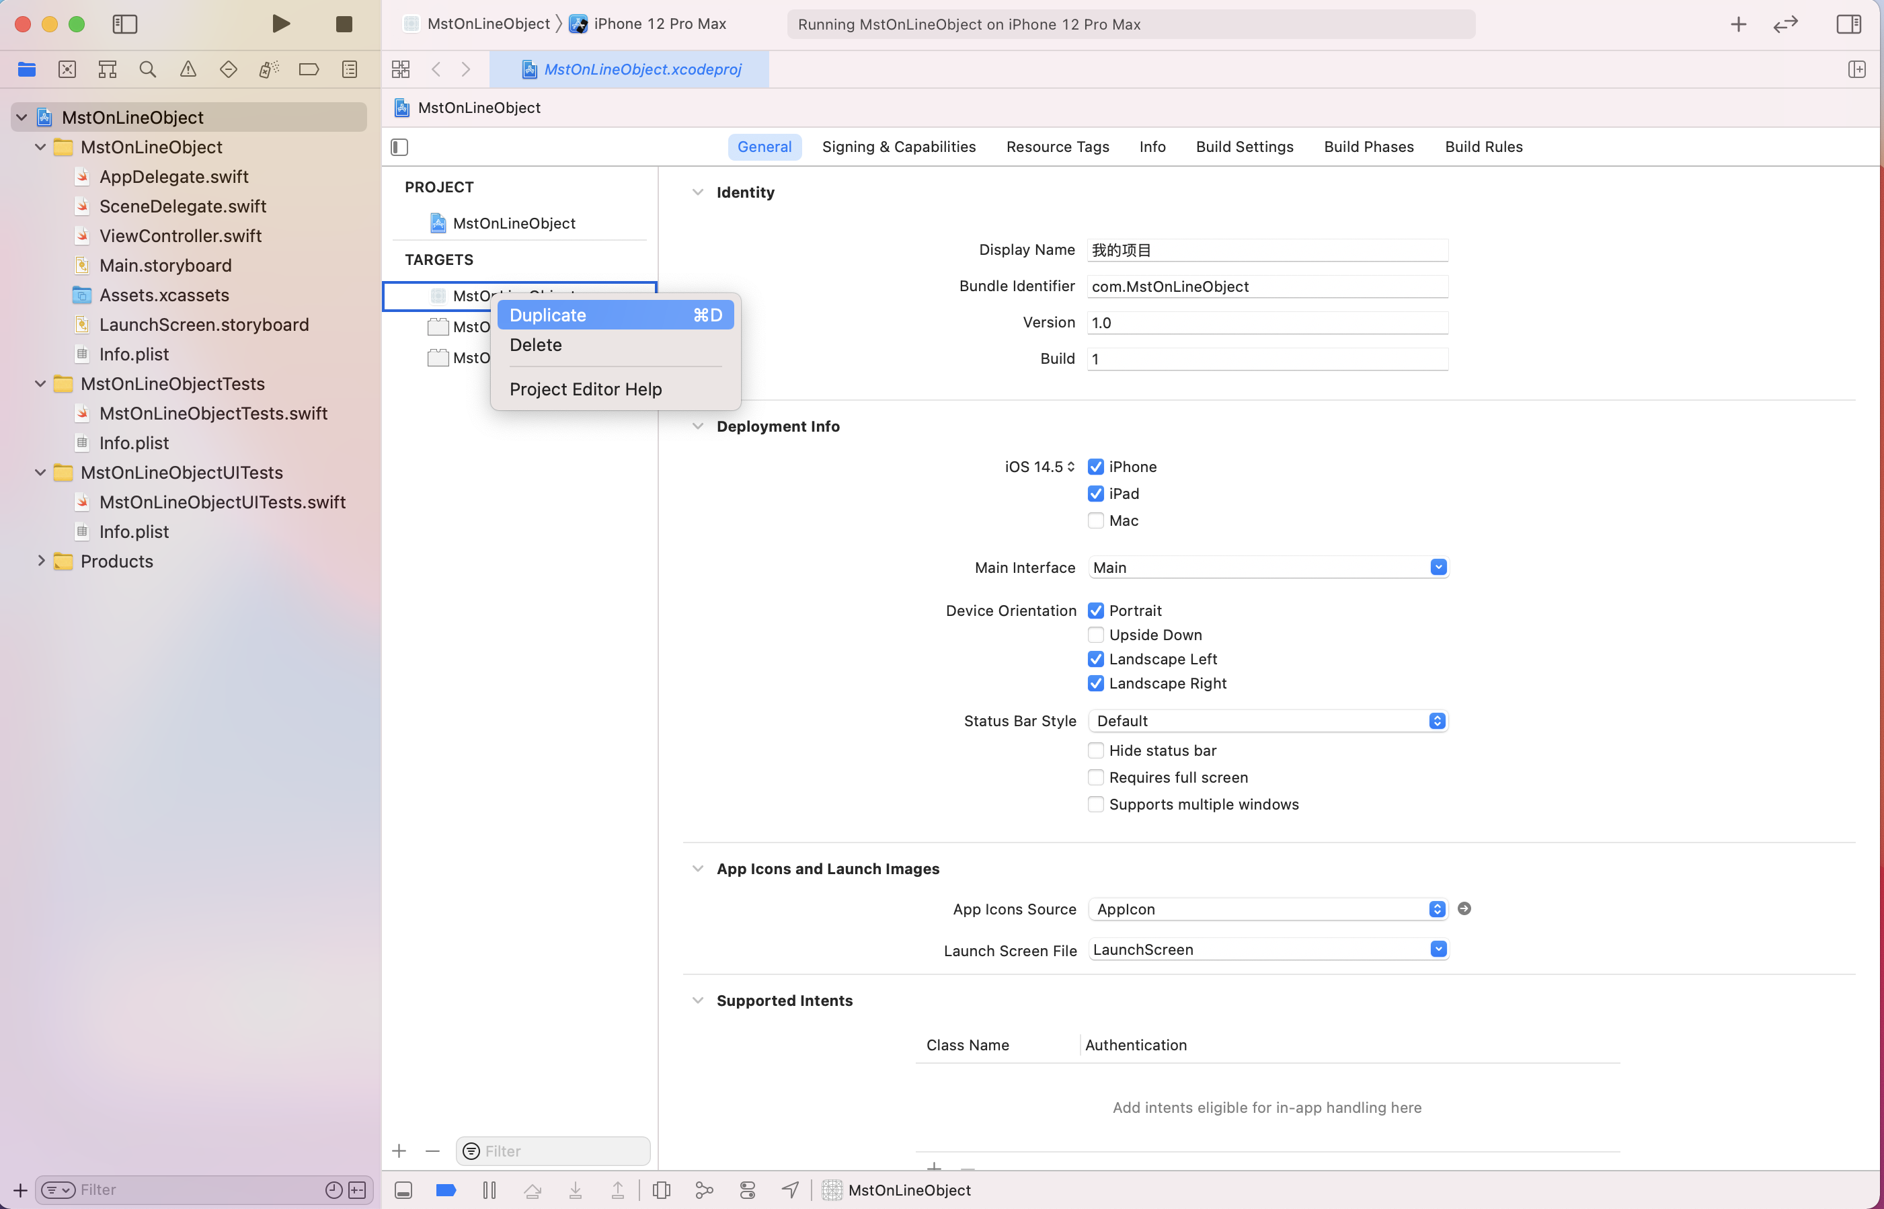Click the Simulate Location arrow icon

pyautogui.click(x=791, y=1190)
